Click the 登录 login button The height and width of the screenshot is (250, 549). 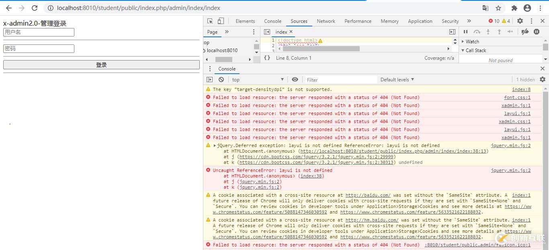[101, 65]
